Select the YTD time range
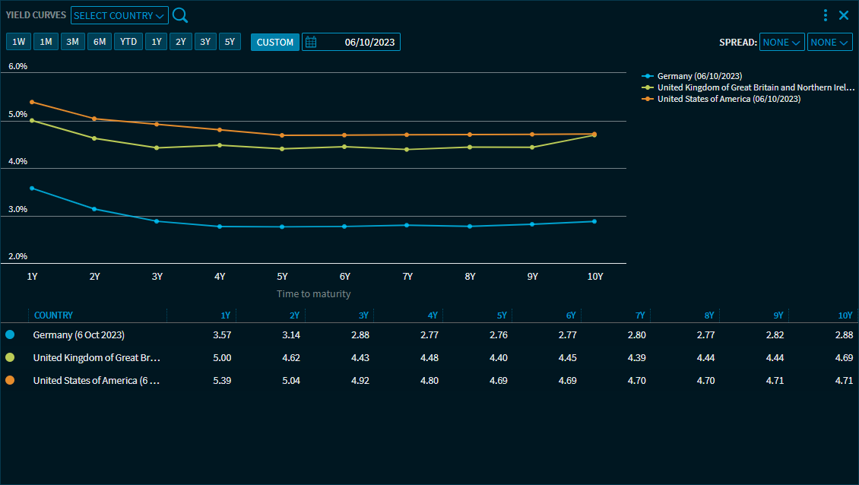859x485 pixels. pos(128,42)
